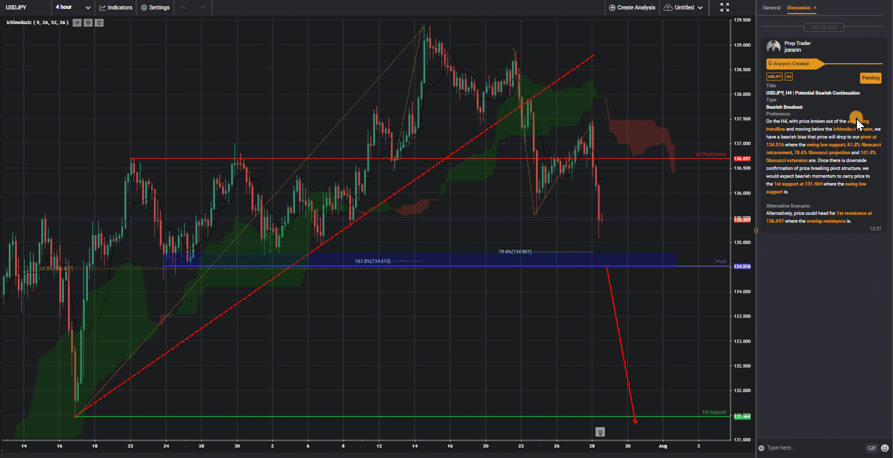Click the redo arrow
The width and height of the screenshot is (893, 458).
coord(202,7)
